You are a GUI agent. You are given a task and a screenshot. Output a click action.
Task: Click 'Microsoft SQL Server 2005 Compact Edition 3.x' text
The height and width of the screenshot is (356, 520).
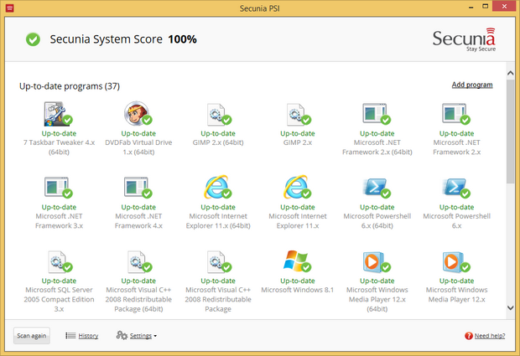(x=59, y=299)
